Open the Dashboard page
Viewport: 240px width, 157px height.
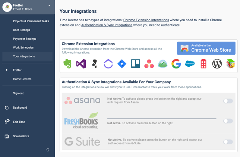tap(20, 108)
